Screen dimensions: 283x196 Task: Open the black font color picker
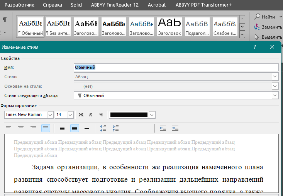coord(132,115)
